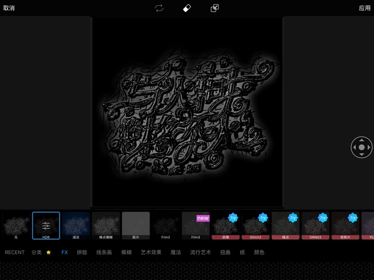
Task: Cancel editing with 取消 button
Action: [9, 8]
